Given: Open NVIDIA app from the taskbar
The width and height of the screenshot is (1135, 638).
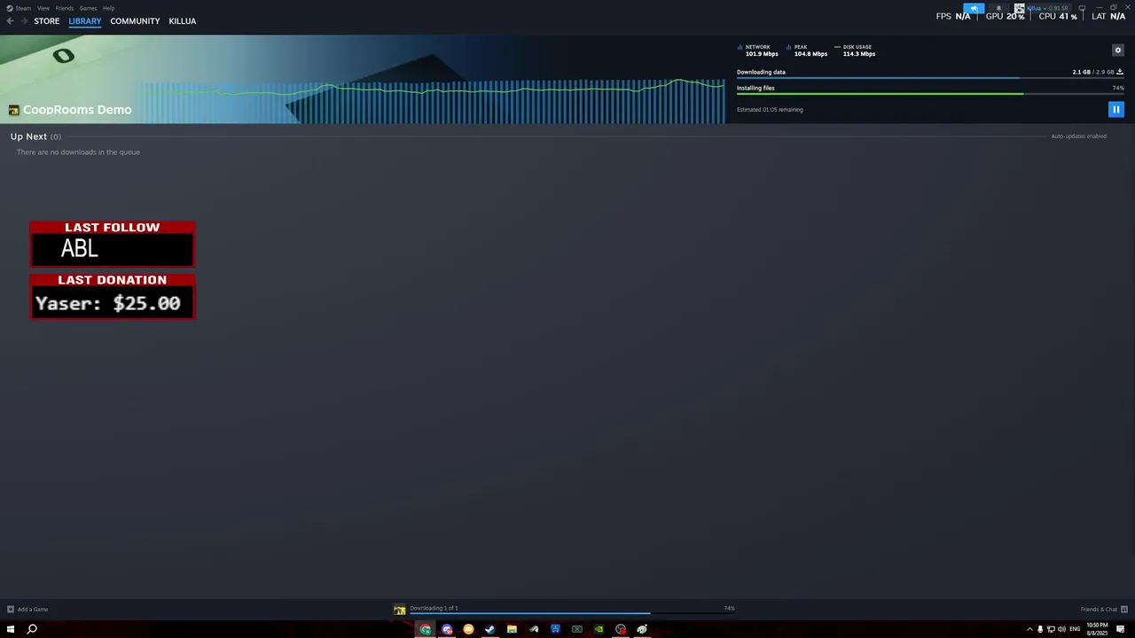Looking at the screenshot, I should tap(599, 629).
